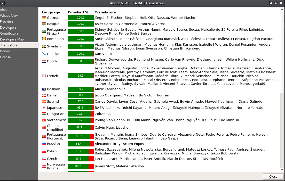Select the Developers Map tab
Viewport: 285px width, 181px height.
[12, 39]
